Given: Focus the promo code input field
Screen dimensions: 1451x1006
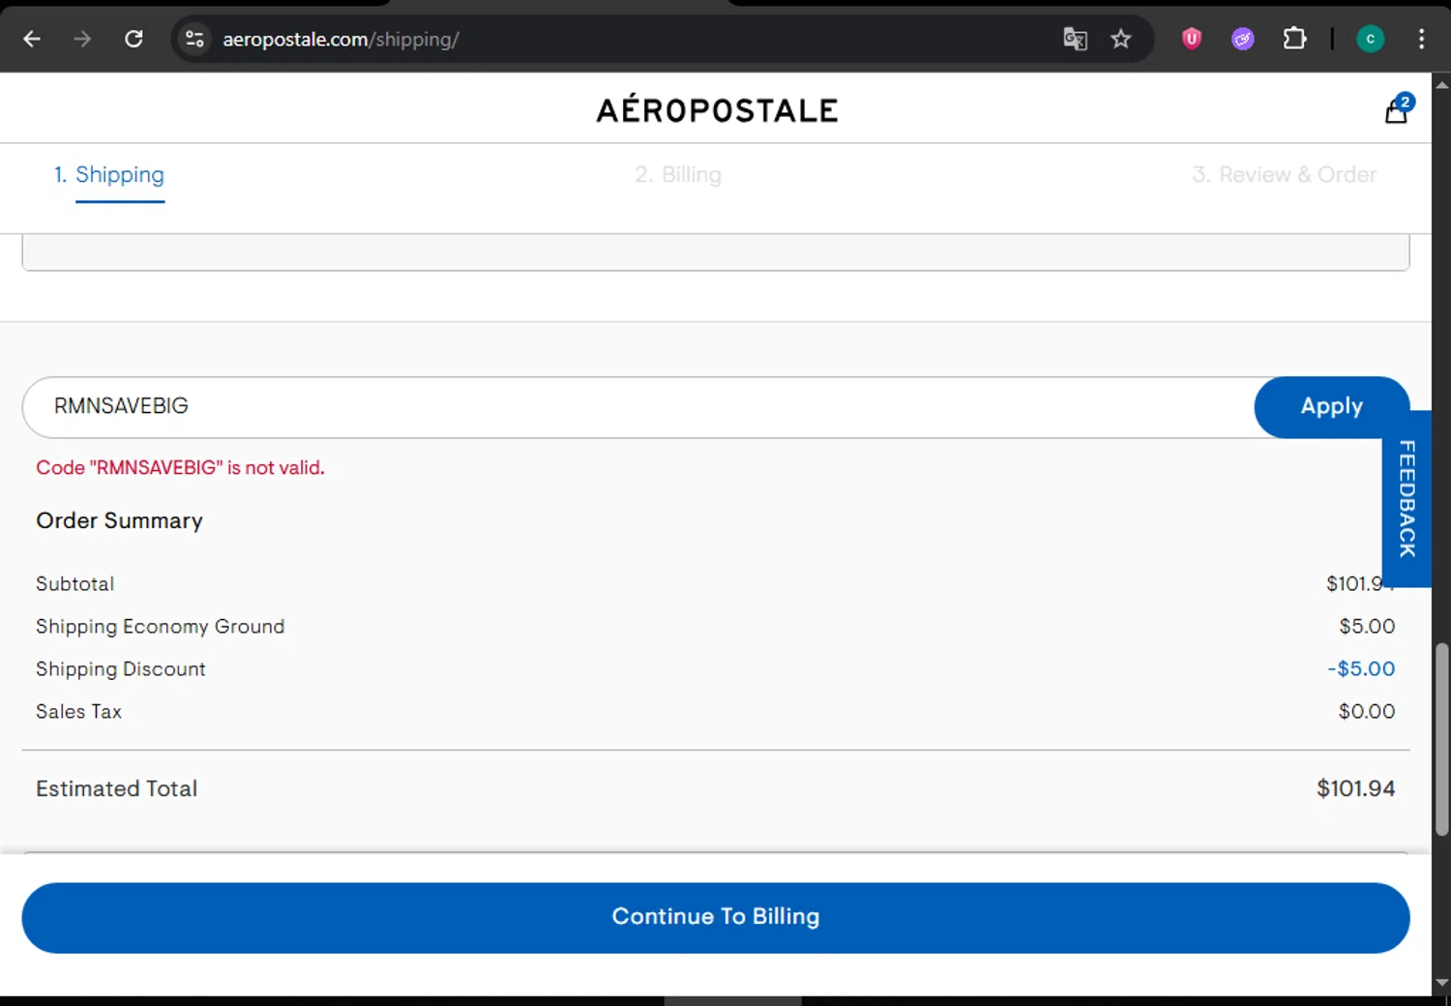Looking at the screenshot, I should tap(638, 406).
